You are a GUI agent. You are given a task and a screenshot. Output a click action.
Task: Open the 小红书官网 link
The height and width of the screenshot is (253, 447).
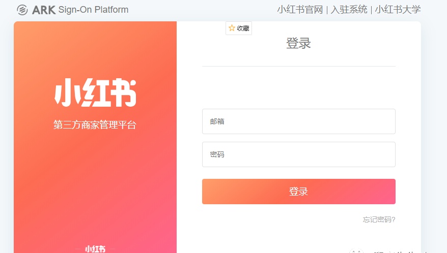pos(300,10)
